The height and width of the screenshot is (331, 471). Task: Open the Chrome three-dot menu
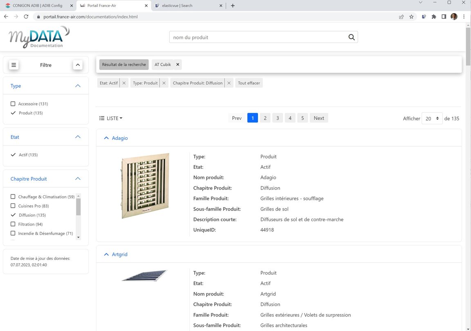464,17
